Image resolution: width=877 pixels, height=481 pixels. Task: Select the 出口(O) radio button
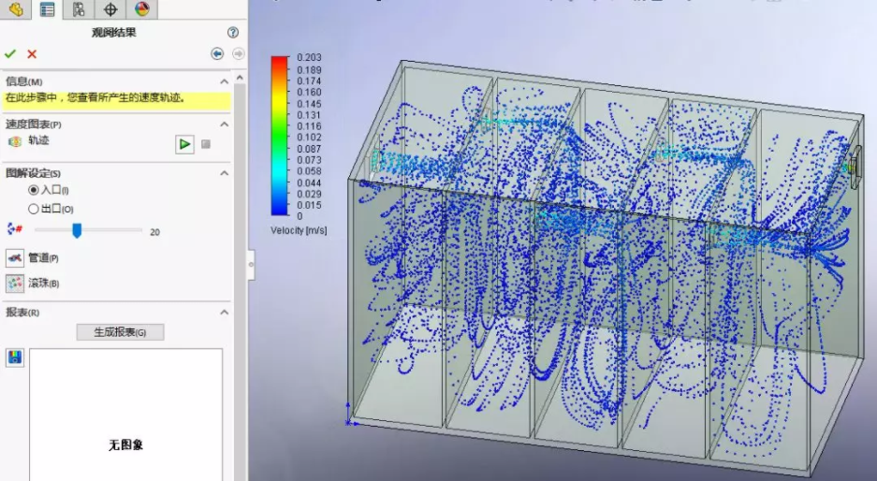tap(34, 209)
